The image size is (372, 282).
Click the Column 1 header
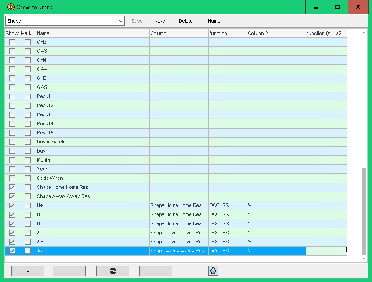click(x=179, y=34)
